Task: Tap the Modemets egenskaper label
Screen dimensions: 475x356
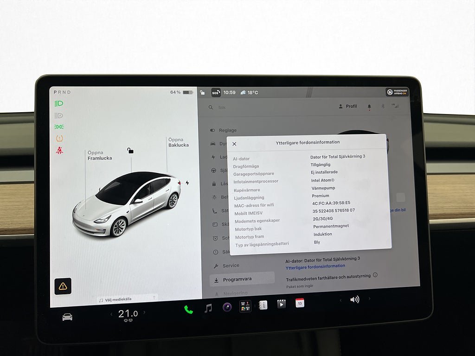Action: click(x=257, y=221)
